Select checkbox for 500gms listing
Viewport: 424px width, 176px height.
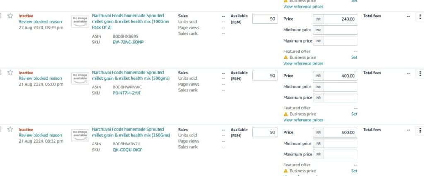[x=0, y=72]
